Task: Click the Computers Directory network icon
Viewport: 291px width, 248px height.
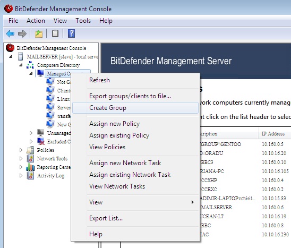Action: pyautogui.click(x=30, y=65)
